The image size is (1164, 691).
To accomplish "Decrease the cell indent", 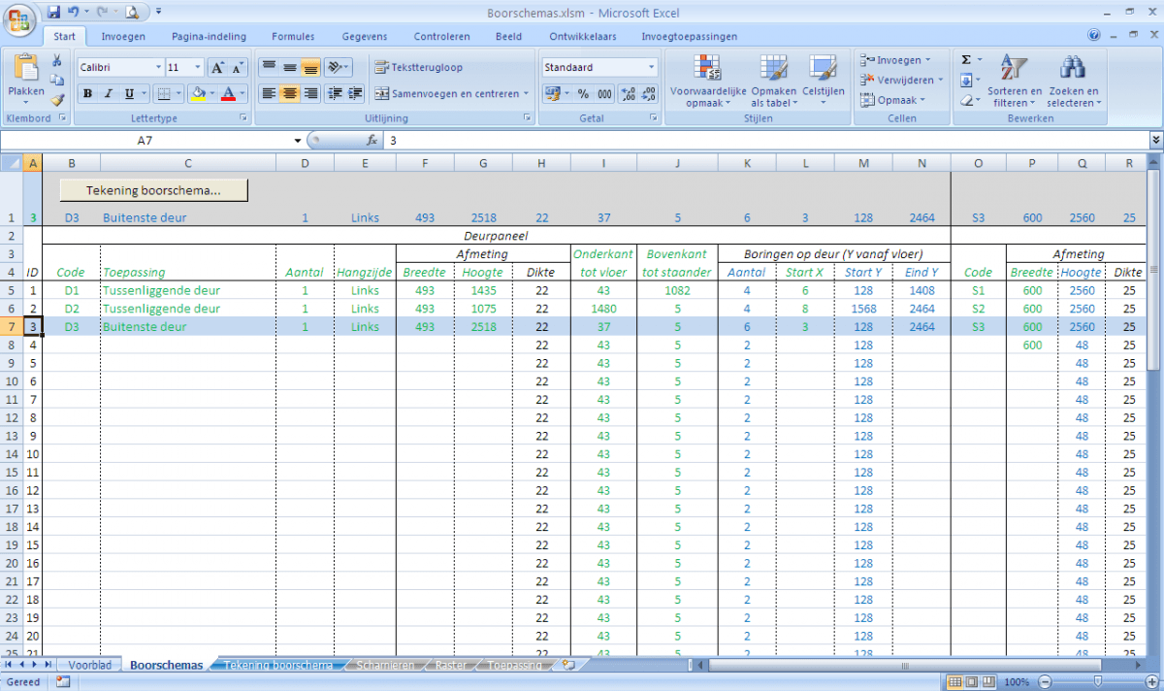I will (x=335, y=94).
